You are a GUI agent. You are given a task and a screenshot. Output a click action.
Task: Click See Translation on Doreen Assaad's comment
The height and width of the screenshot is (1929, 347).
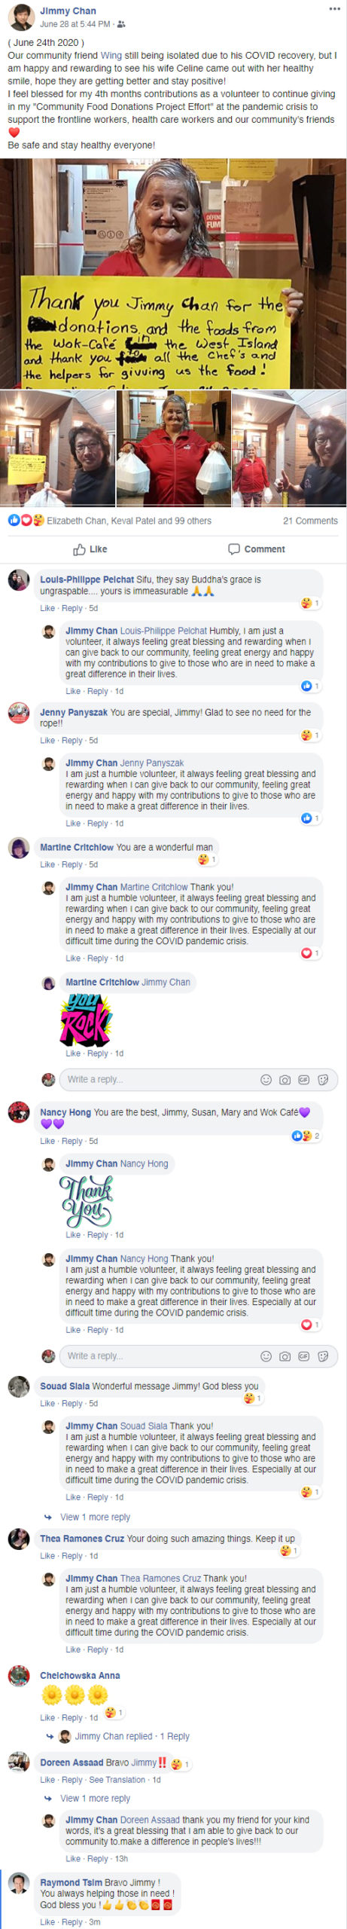click(117, 1779)
